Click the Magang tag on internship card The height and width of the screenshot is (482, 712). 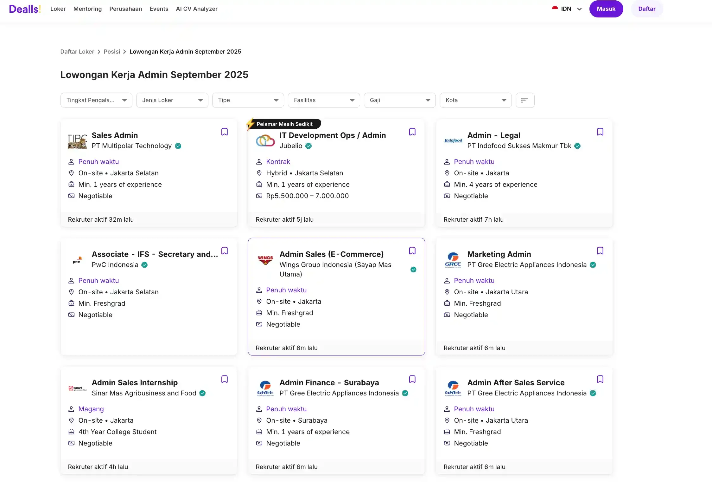[x=91, y=409]
